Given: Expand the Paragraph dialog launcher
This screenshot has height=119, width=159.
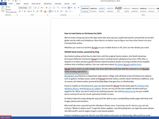Looking at the screenshot, I should click(79, 15).
